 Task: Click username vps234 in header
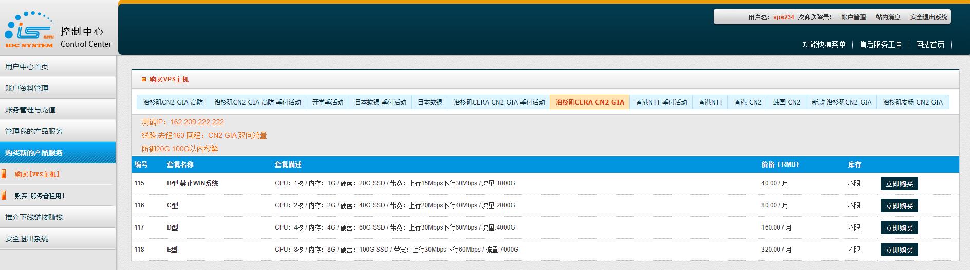pos(784,17)
